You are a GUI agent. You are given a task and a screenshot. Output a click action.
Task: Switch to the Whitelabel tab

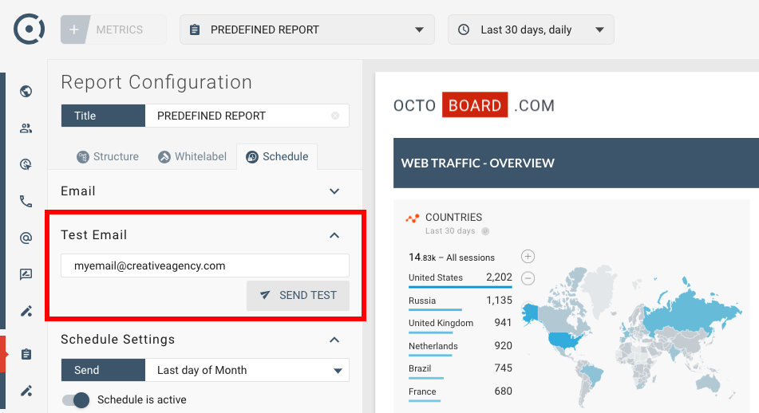(x=192, y=157)
